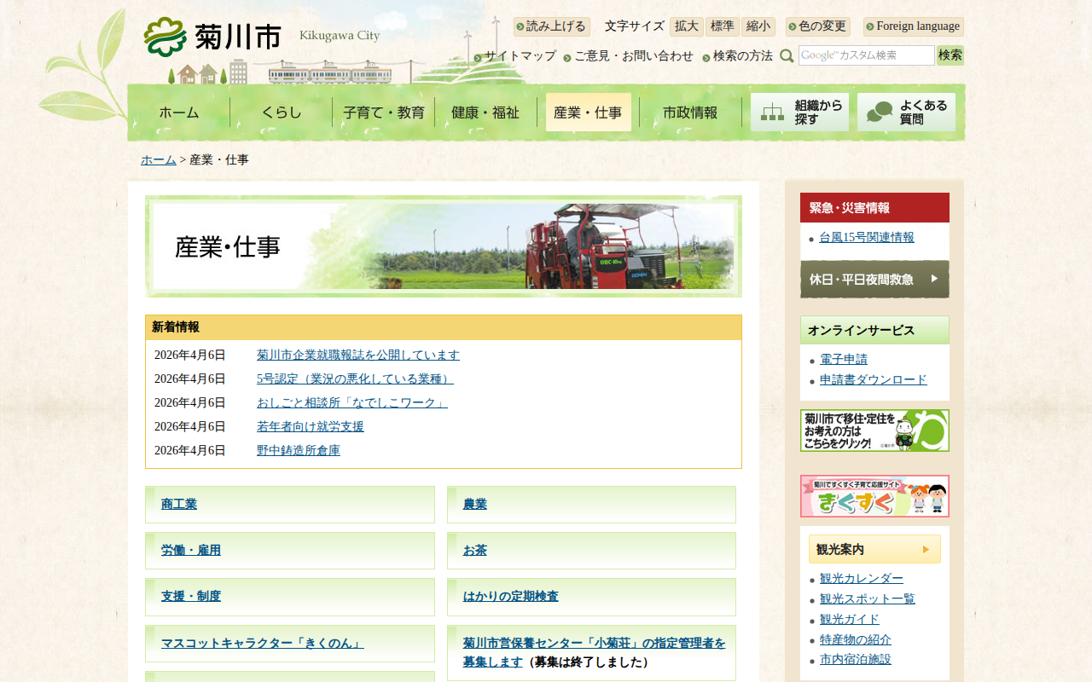Open 申請書ダウンロード link

coord(874,380)
